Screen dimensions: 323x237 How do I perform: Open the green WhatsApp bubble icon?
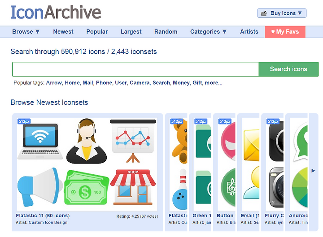pyautogui.click(x=300, y=142)
